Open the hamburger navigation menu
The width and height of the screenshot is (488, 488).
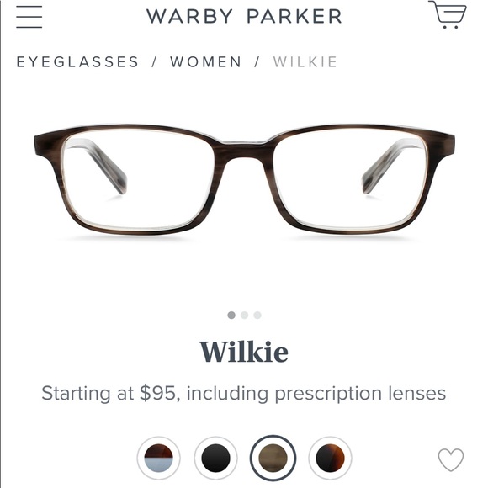click(29, 17)
